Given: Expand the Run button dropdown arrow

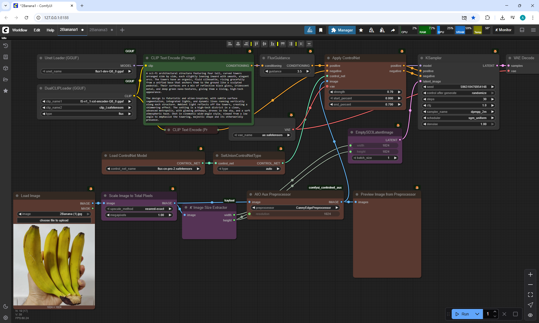Looking at the screenshot, I should click(x=477, y=314).
